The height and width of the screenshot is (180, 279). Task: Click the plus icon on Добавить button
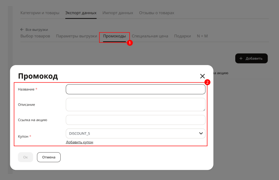241,58
